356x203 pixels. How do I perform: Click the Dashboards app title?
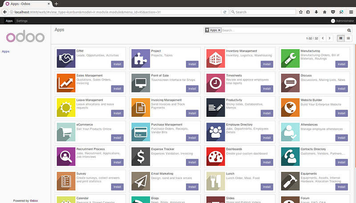point(234,149)
